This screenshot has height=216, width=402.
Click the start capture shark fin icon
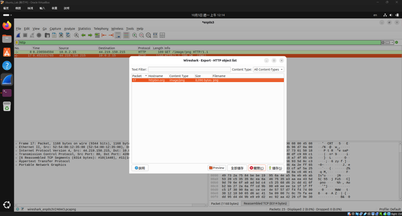coord(18,35)
